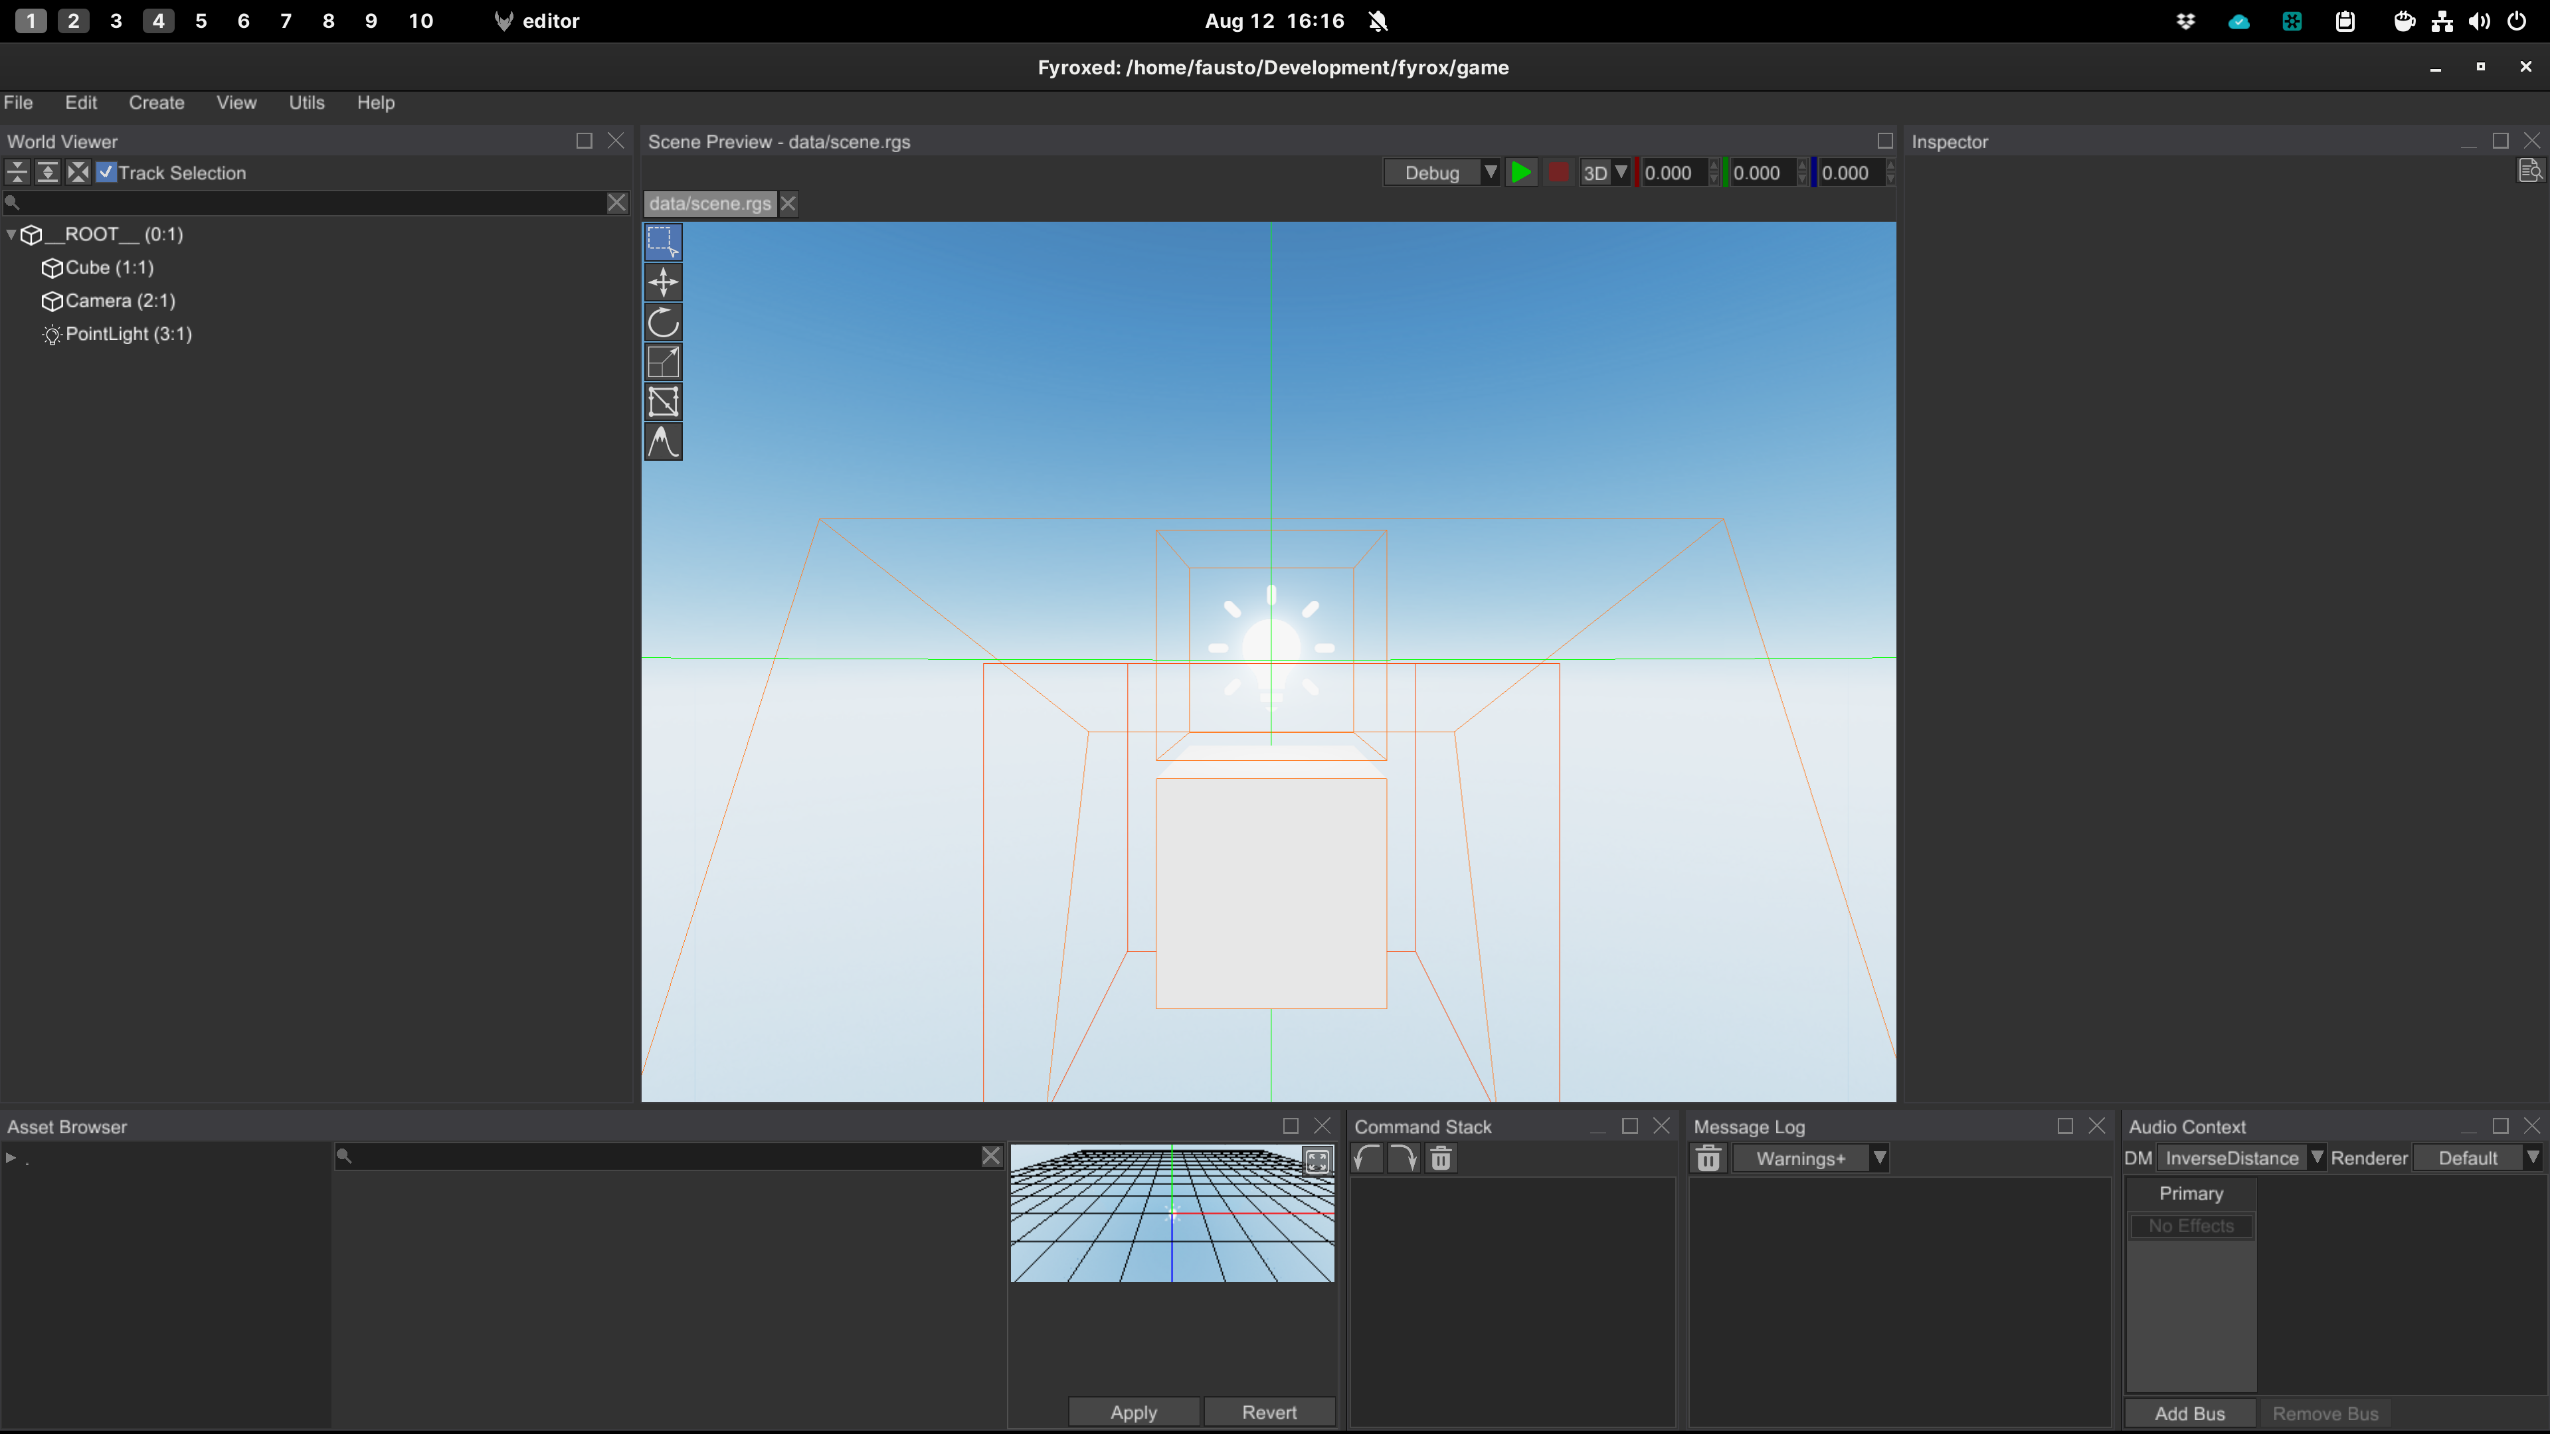Stop the game with the red Stop button
2550x1434 pixels.
tap(1559, 171)
